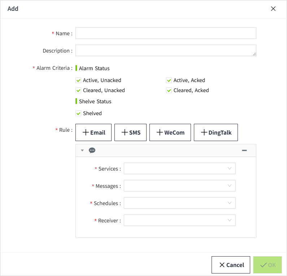Viewport: 287px width, 276px height.
Task: Disable the Cleared, Acked checkbox
Action: pos(169,90)
